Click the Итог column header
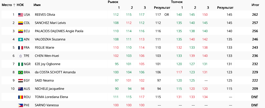Viewport: 265px width, 108px height. click(255, 5)
